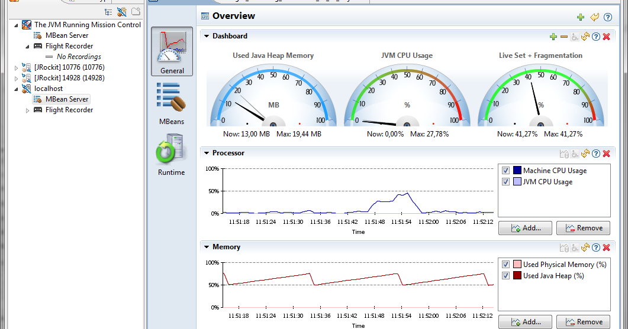This screenshot has width=628, height=329.
Task: Click the Memory chart persistence icon
Action: pos(564,248)
